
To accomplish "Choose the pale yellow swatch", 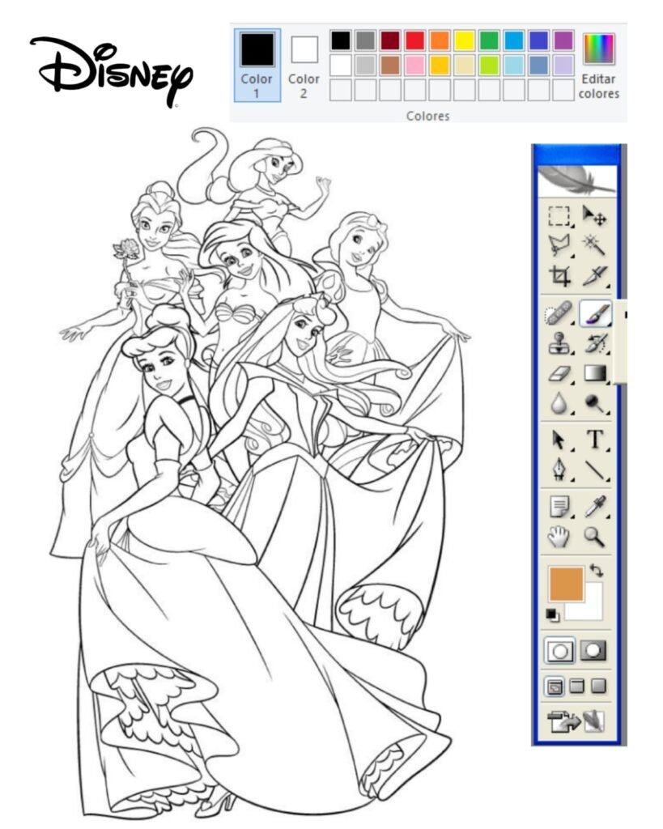I will click(x=465, y=66).
